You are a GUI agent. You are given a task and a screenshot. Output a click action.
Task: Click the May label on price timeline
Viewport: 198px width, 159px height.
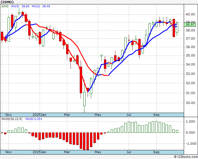98,115
